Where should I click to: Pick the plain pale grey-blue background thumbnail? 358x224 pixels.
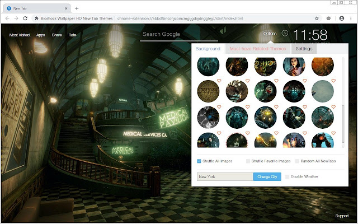tap(323, 91)
